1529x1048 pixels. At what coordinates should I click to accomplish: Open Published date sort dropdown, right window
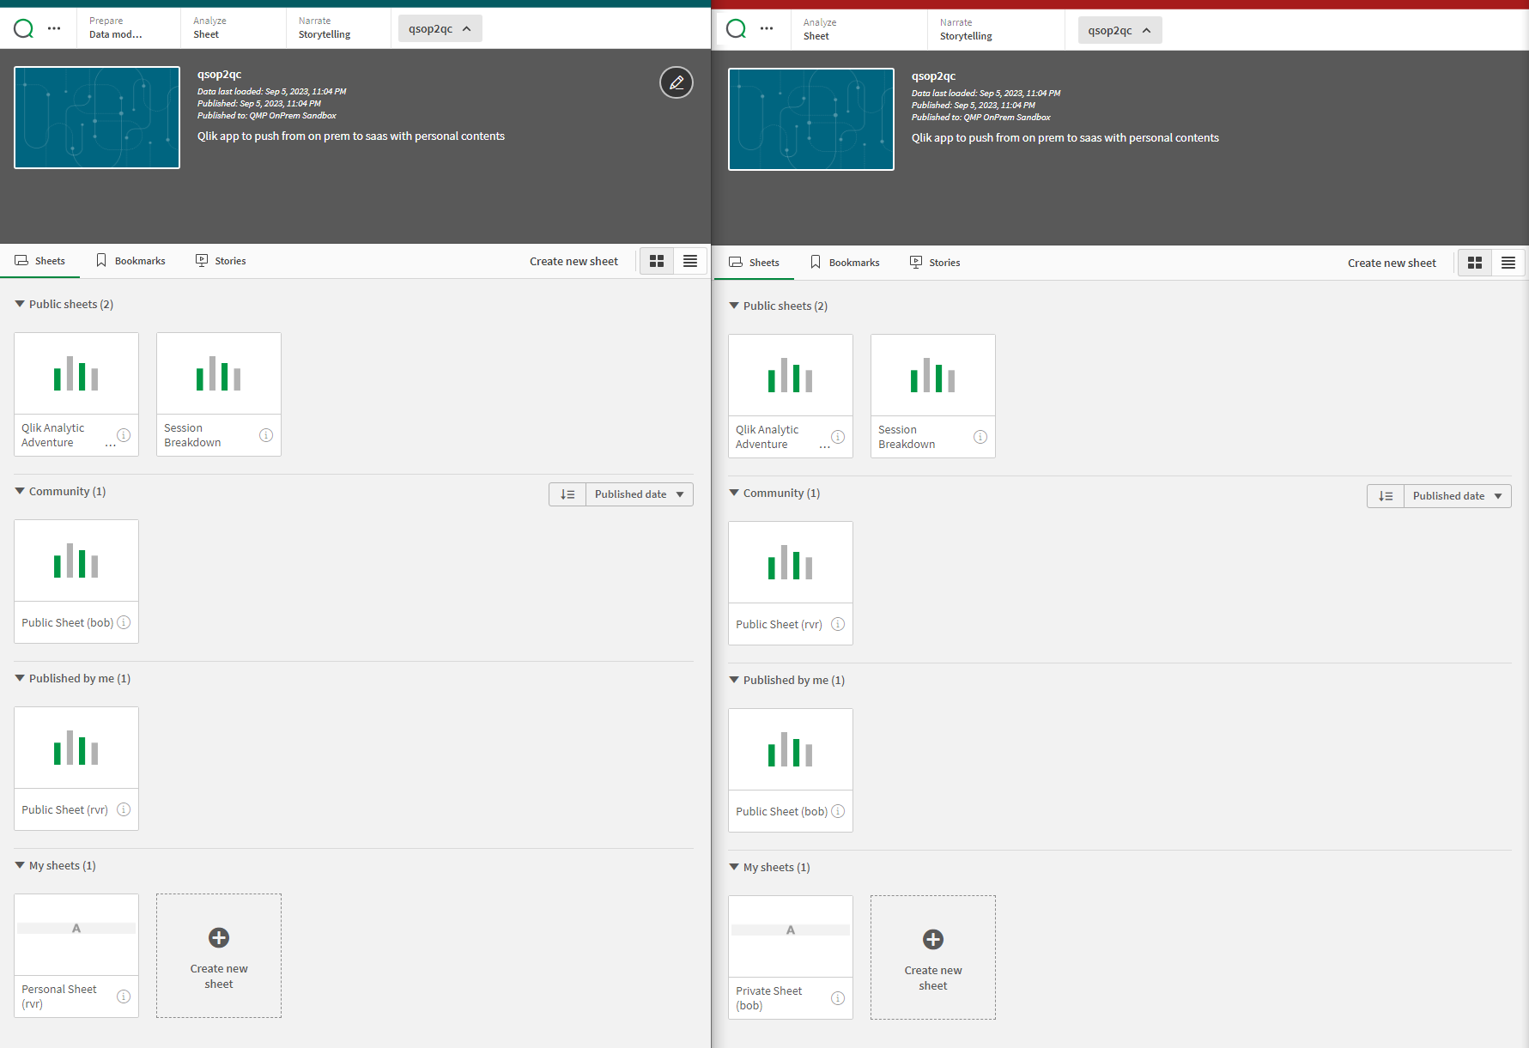point(1457,496)
